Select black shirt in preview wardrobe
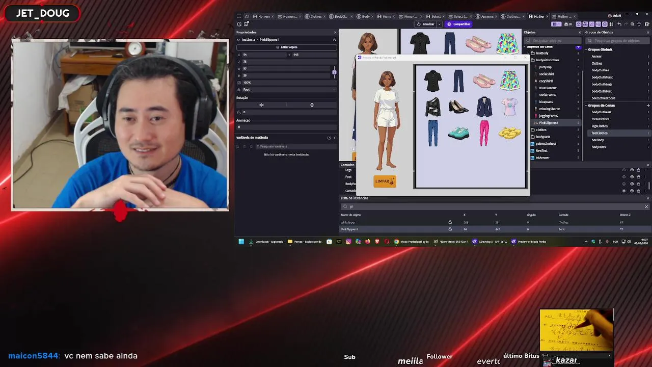Image resolution: width=652 pixels, height=367 pixels. tap(432, 81)
